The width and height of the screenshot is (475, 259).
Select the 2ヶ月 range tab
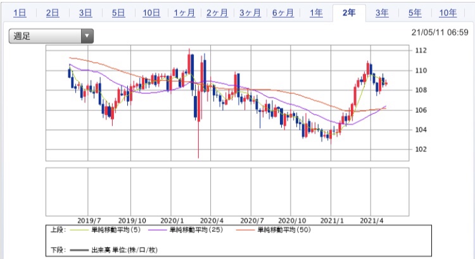[x=217, y=13]
